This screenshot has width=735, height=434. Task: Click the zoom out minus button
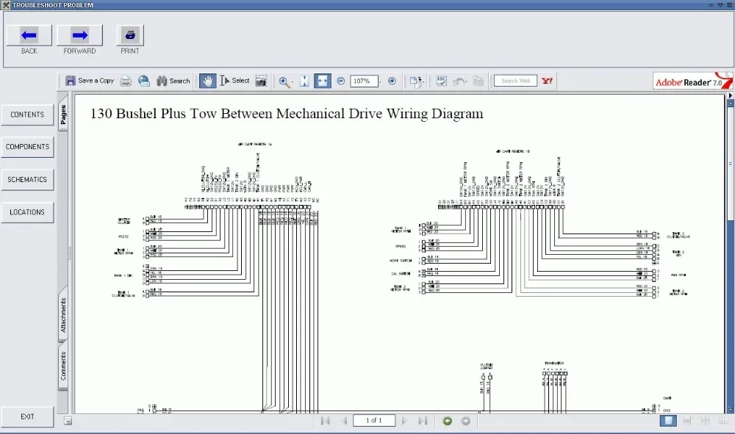coord(341,81)
